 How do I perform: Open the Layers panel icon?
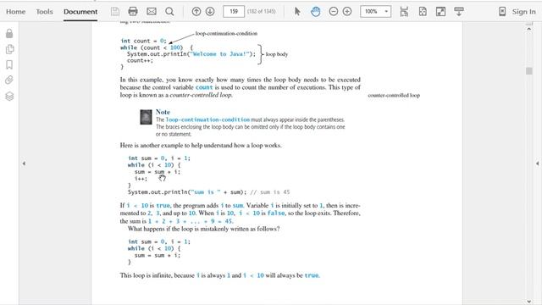click(9, 96)
